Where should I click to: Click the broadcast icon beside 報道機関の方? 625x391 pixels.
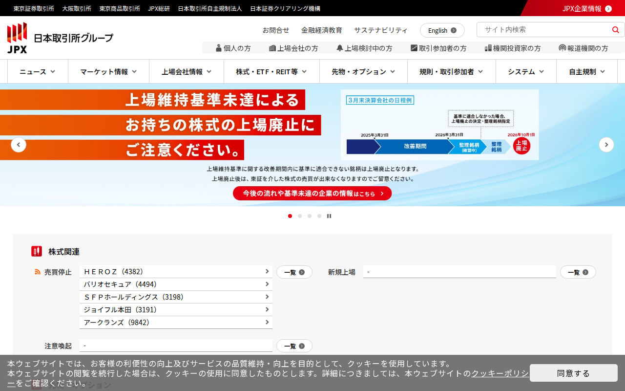click(x=562, y=48)
